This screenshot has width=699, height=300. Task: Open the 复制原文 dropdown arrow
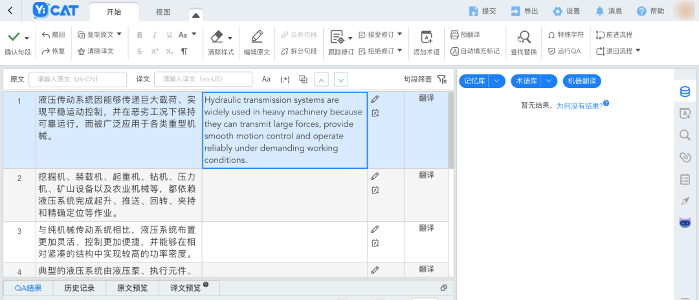(x=119, y=34)
